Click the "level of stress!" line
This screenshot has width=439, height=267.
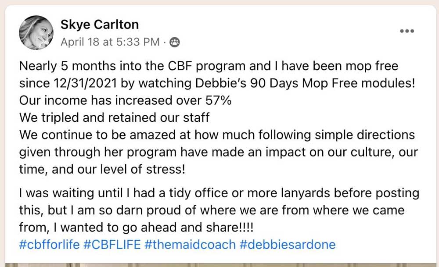[102, 169]
